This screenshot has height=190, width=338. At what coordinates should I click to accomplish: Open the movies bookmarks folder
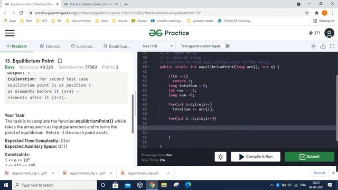120,21
